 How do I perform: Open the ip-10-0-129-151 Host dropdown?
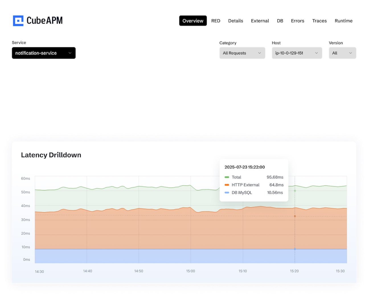[297, 53]
